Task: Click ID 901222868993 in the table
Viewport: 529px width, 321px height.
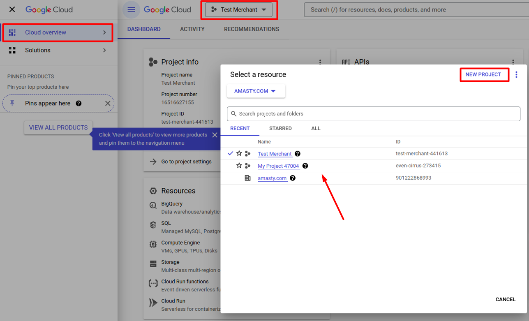Action: [x=413, y=178]
